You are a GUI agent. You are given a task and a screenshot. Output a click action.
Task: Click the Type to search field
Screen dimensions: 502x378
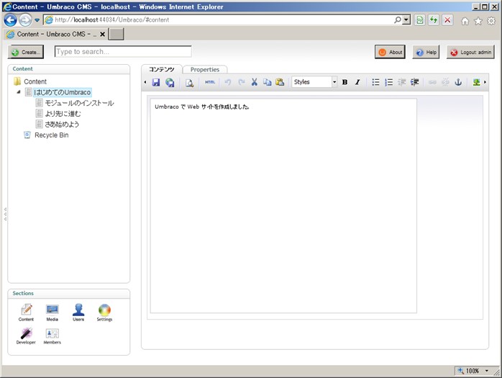(123, 52)
